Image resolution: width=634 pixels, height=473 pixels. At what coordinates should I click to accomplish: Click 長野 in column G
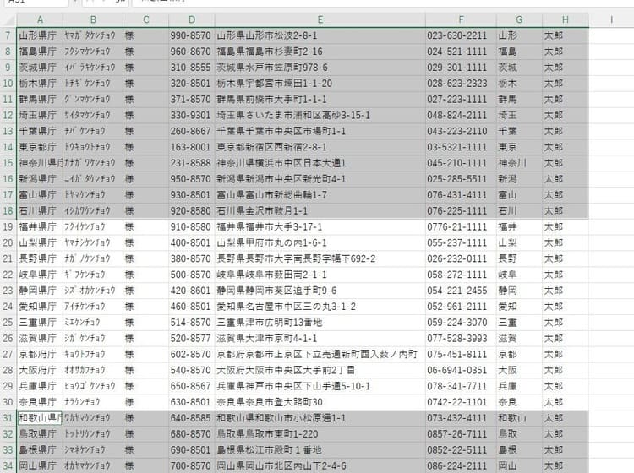[x=519, y=258]
